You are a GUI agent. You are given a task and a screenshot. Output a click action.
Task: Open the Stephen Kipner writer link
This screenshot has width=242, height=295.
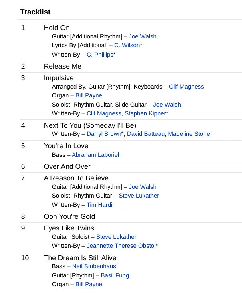click(x=145, y=113)
